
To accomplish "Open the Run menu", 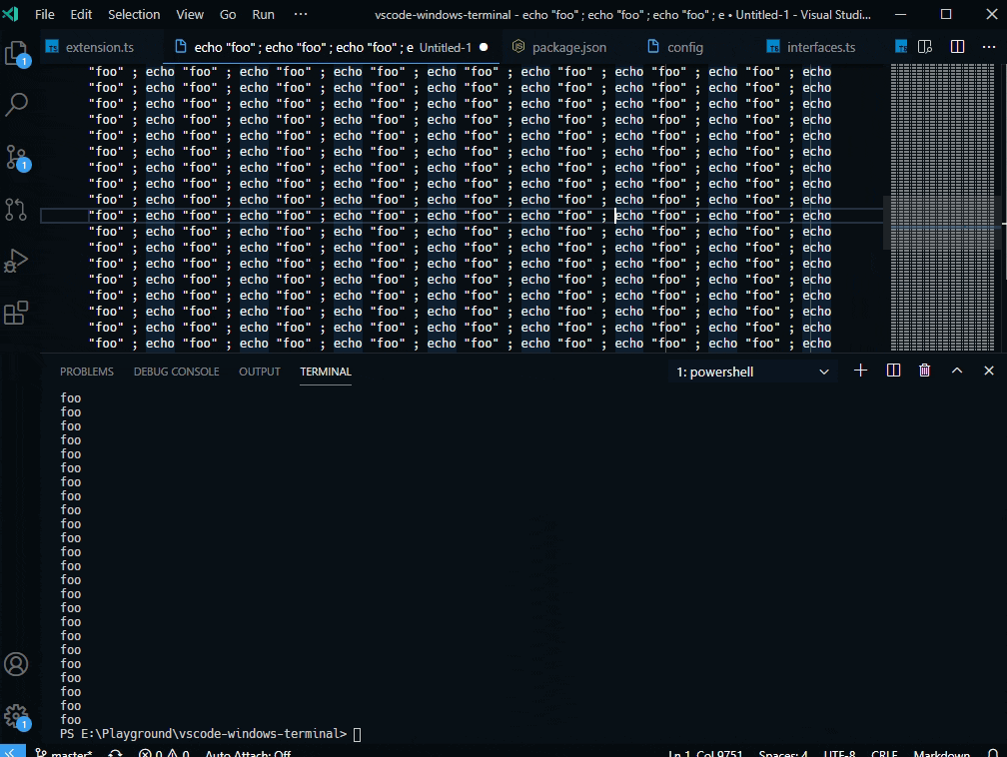I will tap(264, 14).
